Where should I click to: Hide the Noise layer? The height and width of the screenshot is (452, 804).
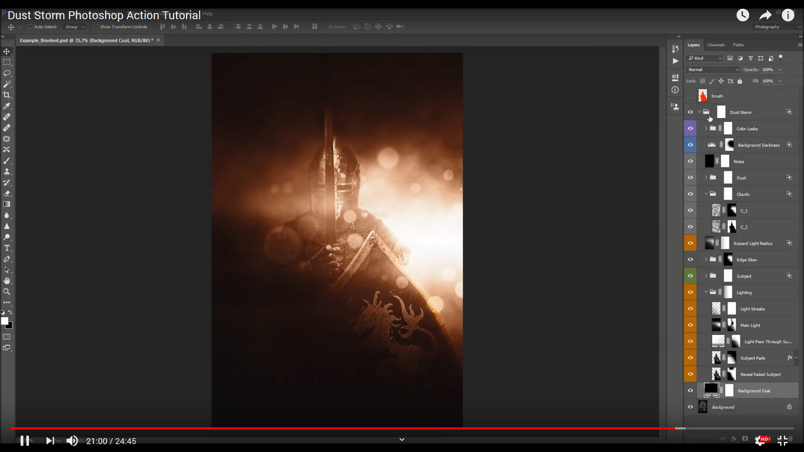click(690, 161)
